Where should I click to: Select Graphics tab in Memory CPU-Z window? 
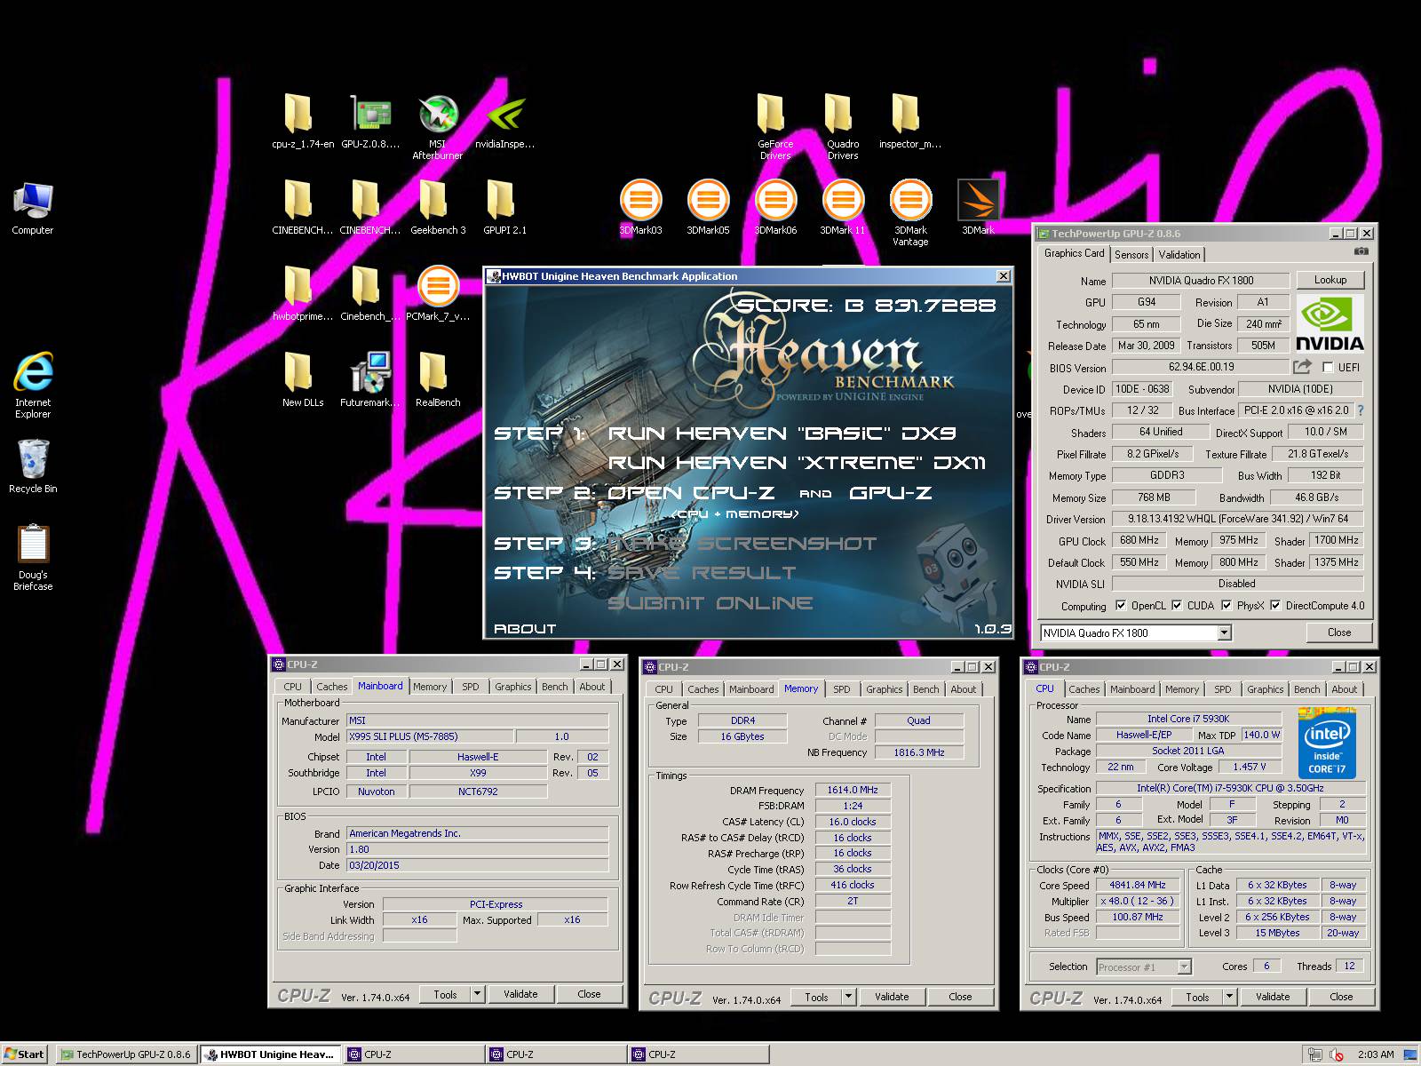pyautogui.click(x=884, y=689)
